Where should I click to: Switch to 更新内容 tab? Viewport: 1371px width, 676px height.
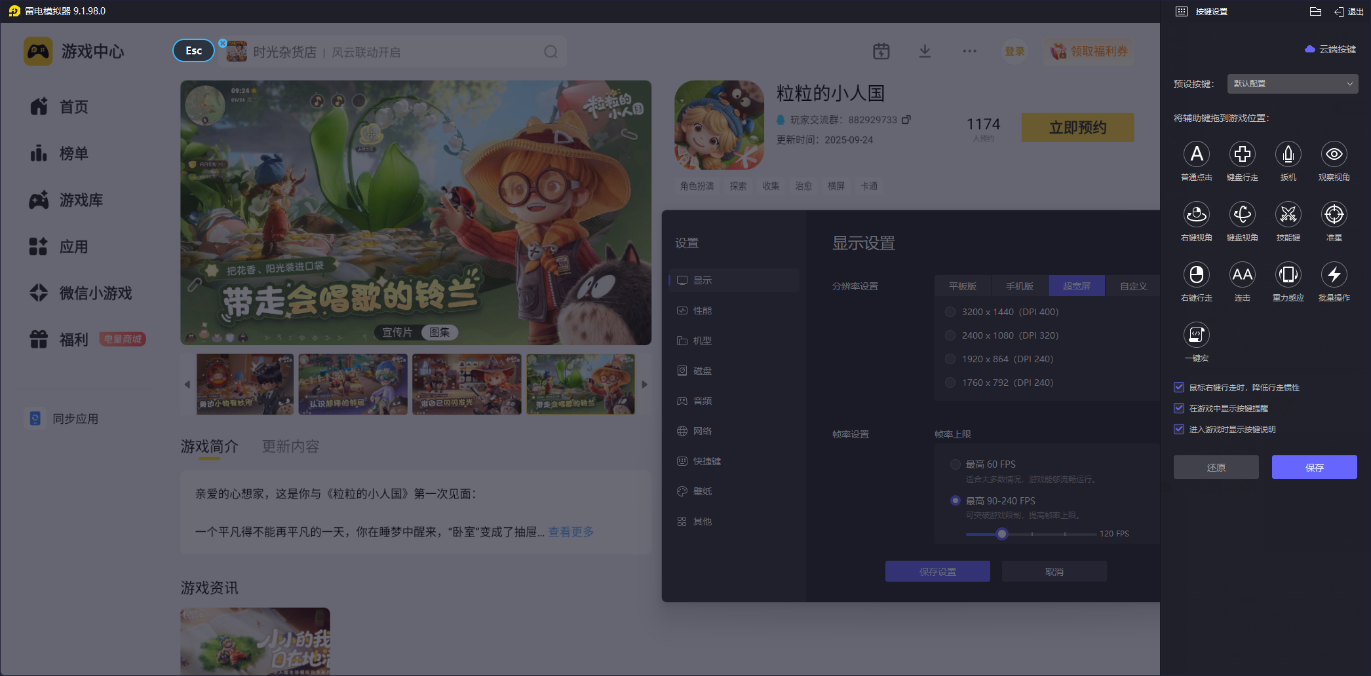tap(290, 447)
